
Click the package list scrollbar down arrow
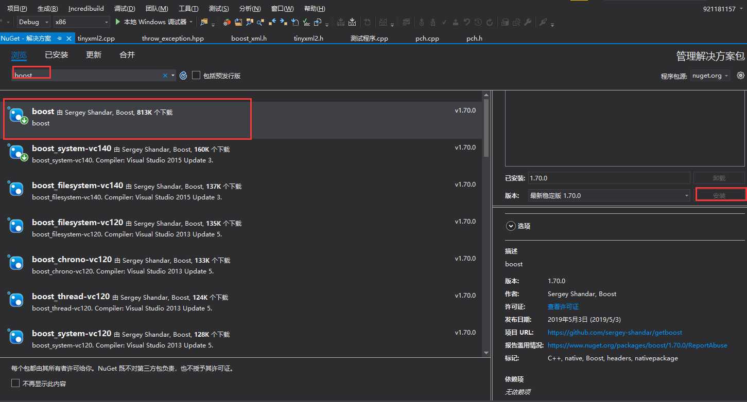pos(487,353)
